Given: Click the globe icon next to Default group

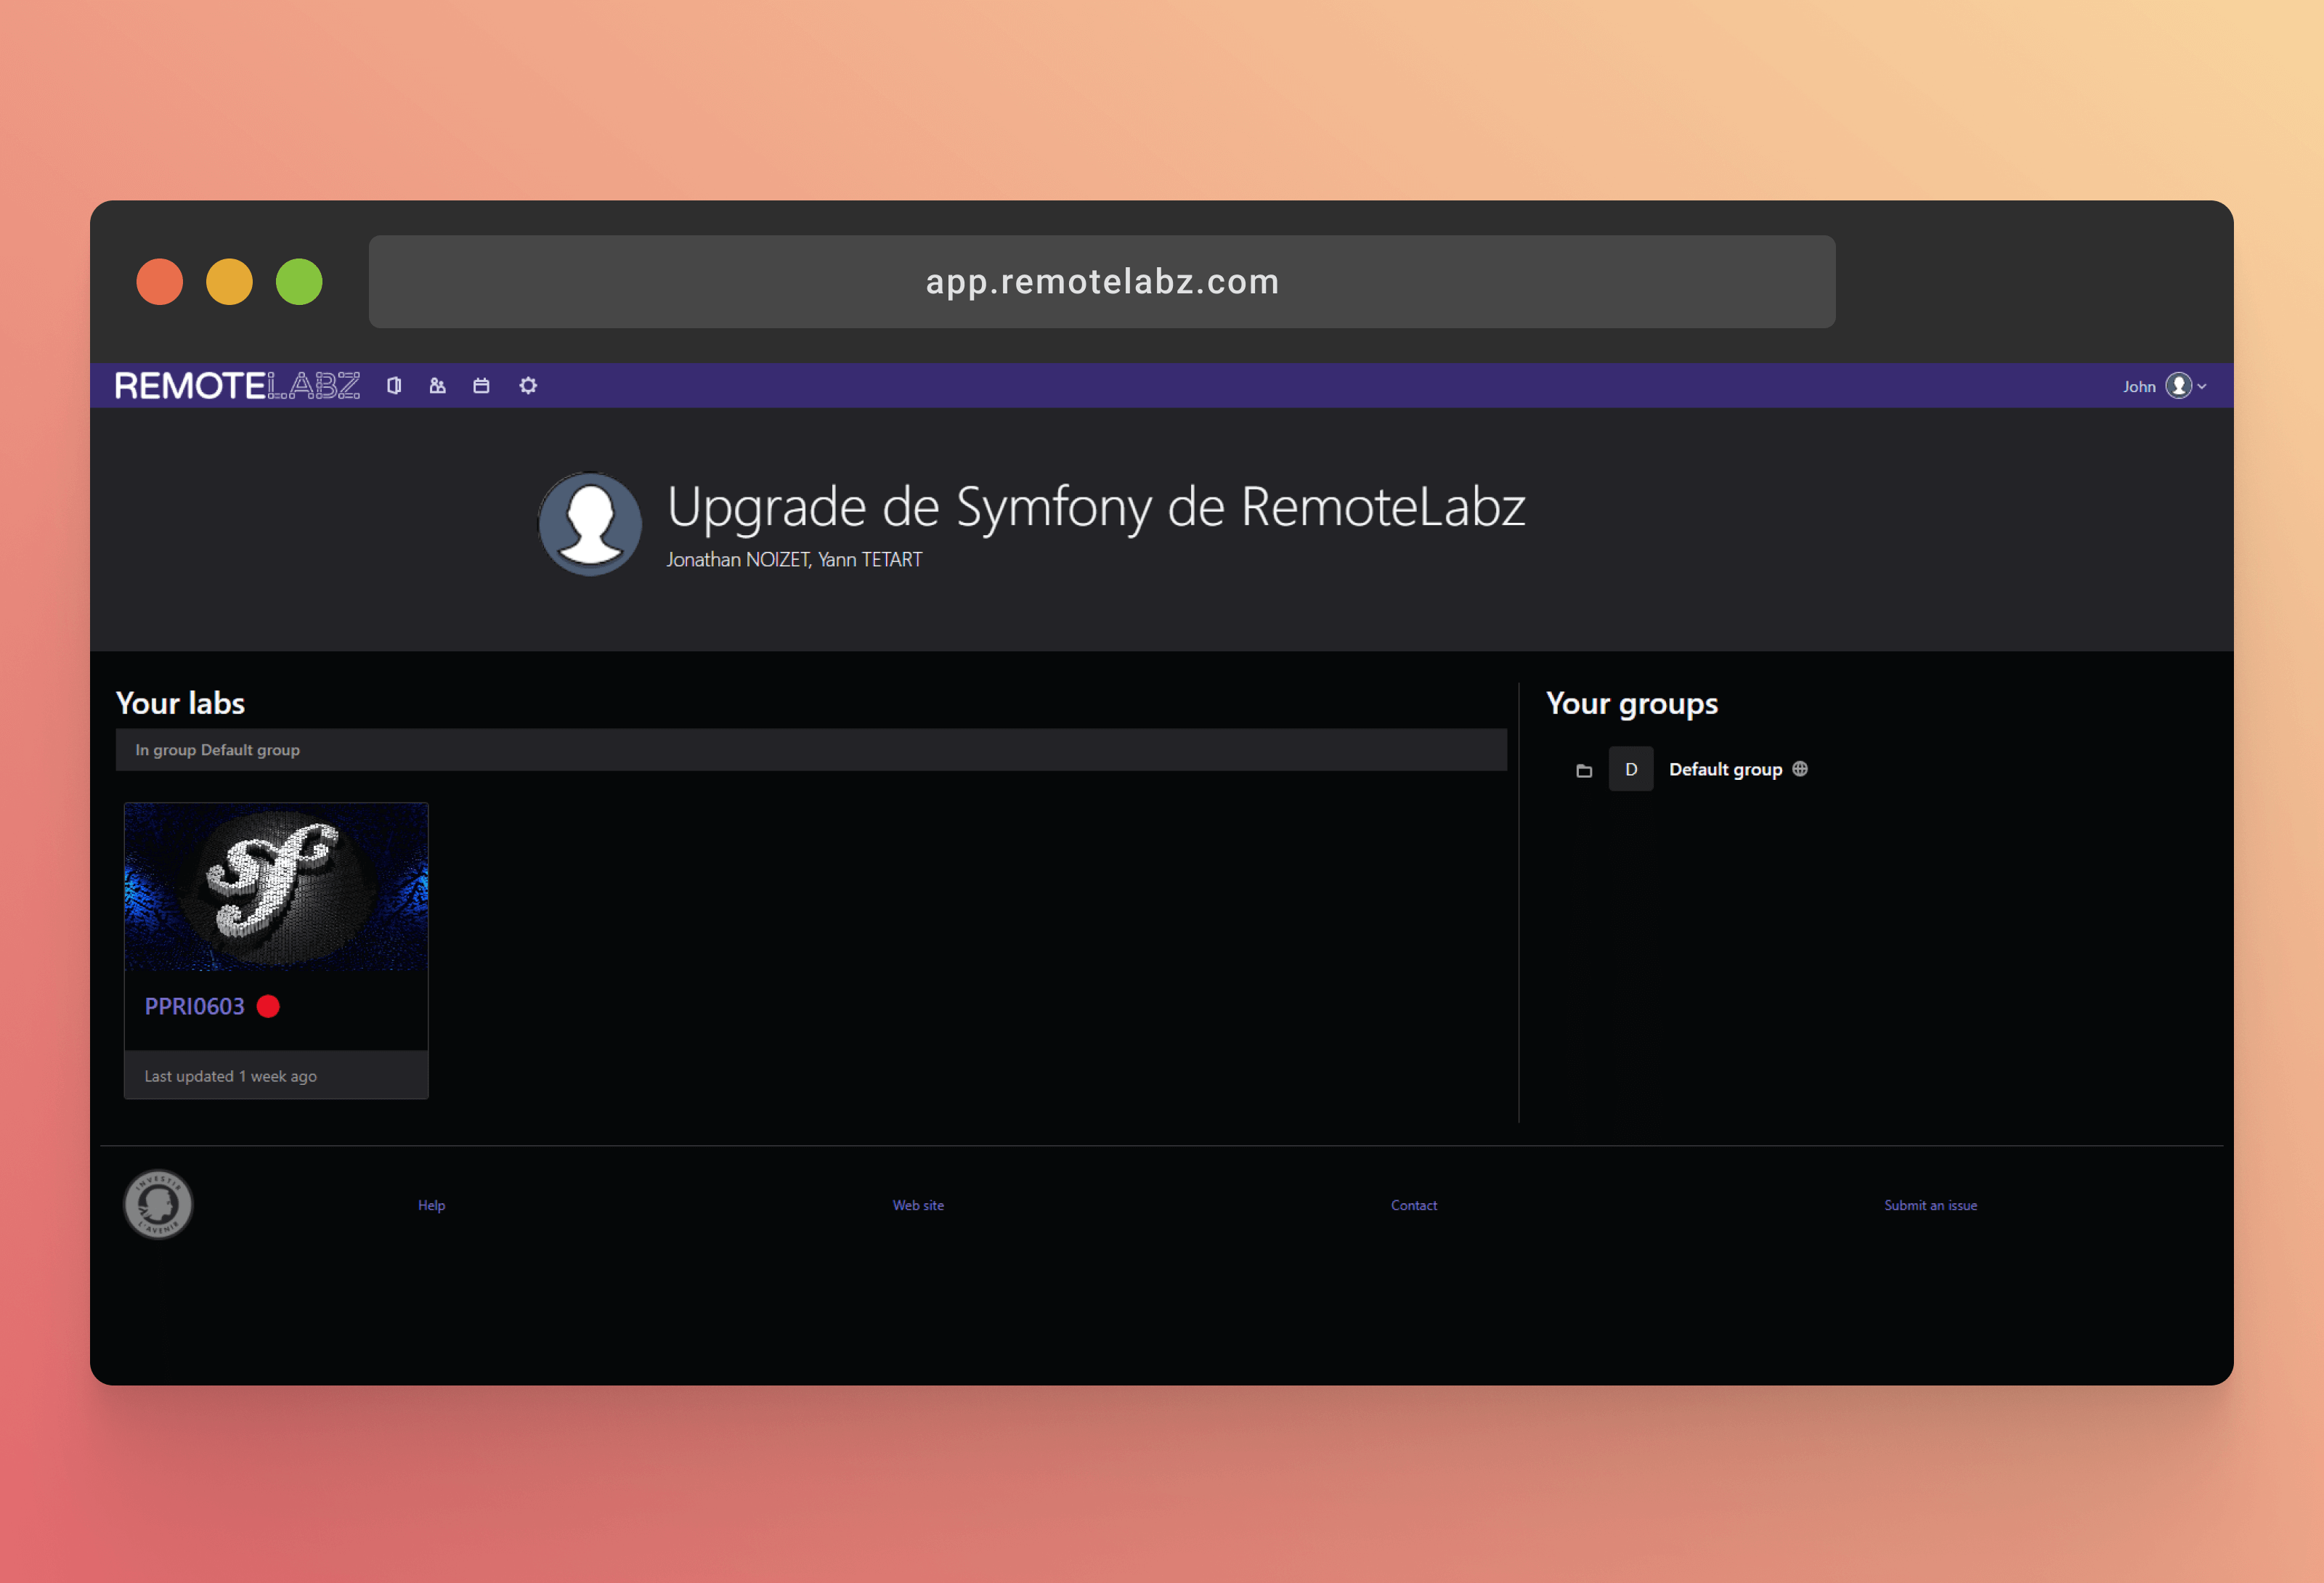Looking at the screenshot, I should point(1800,769).
